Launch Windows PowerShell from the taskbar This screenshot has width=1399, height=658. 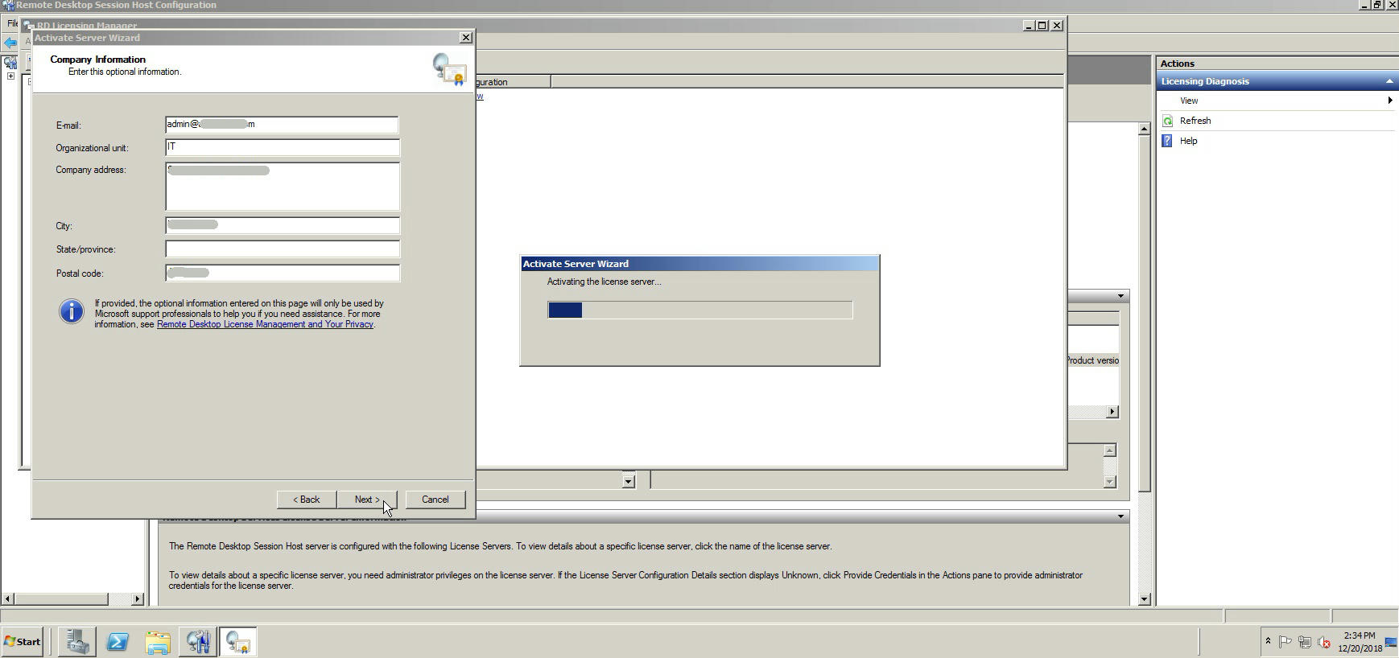pyautogui.click(x=118, y=641)
